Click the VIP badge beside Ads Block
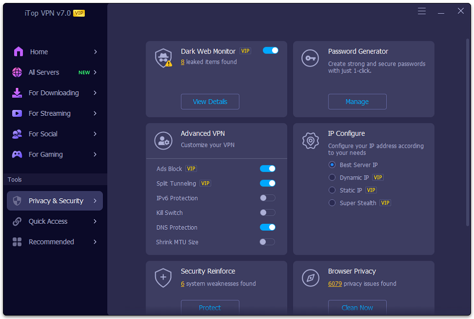474x319 pixels. coord(191,169)
